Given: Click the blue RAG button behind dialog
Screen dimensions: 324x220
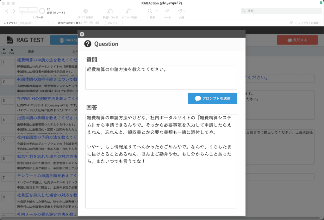Looking at the screenshot, I should [x=64, y=40].
